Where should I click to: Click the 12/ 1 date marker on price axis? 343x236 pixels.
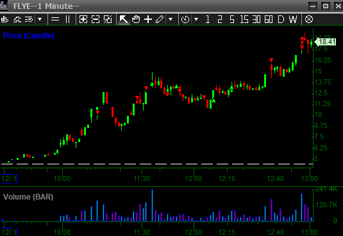pyautogui.click(x=9, y=178)
